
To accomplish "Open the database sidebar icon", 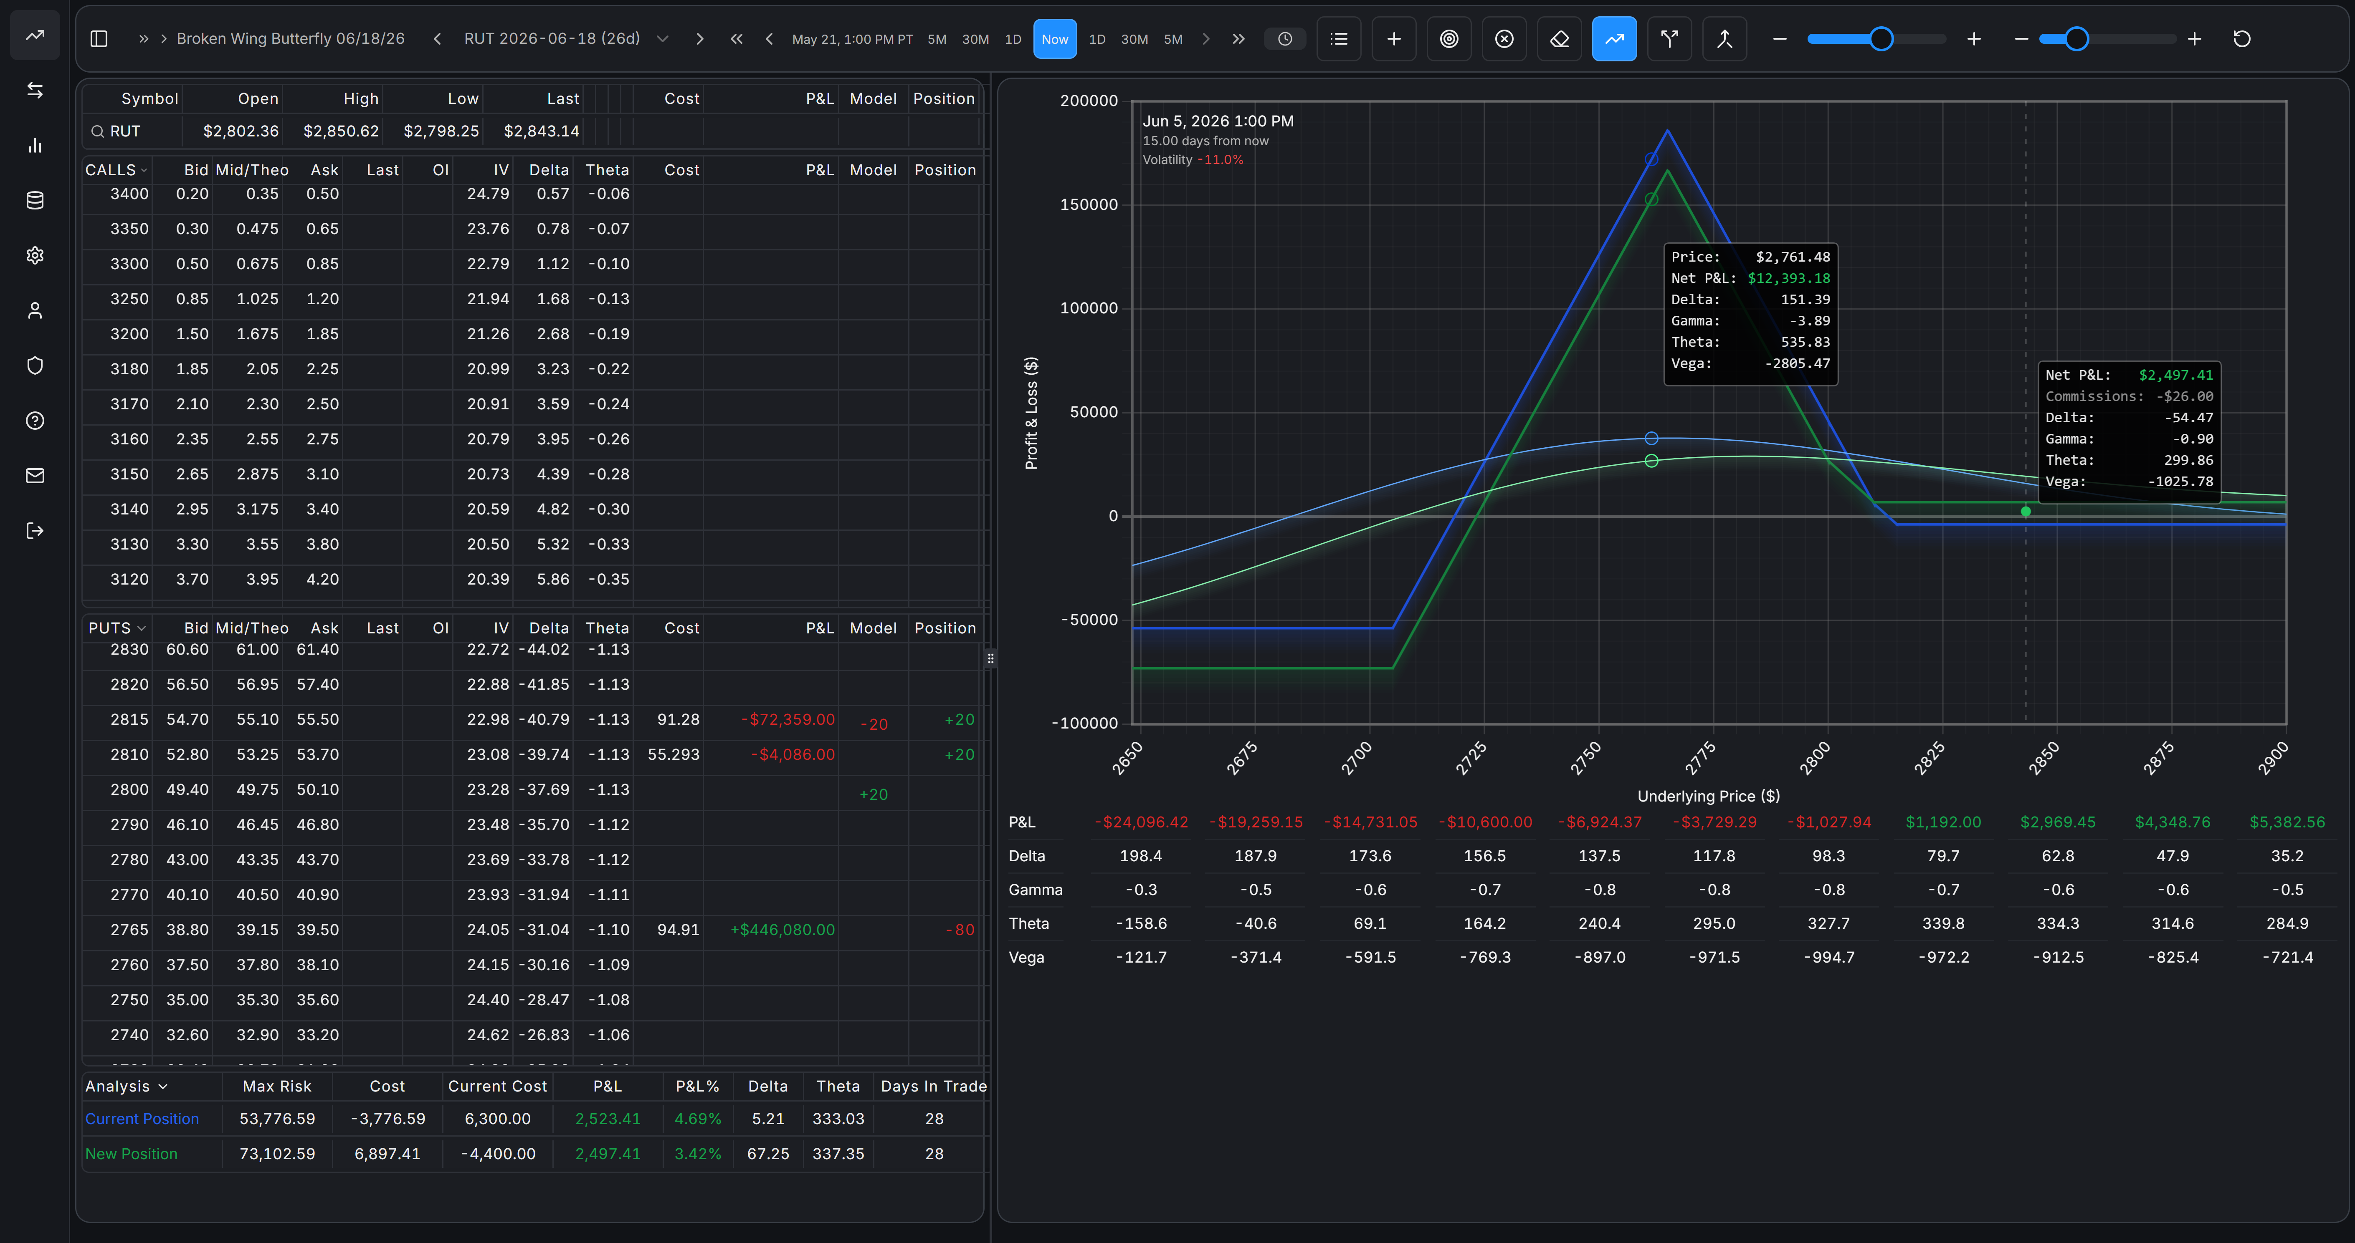I will (35, 200).
